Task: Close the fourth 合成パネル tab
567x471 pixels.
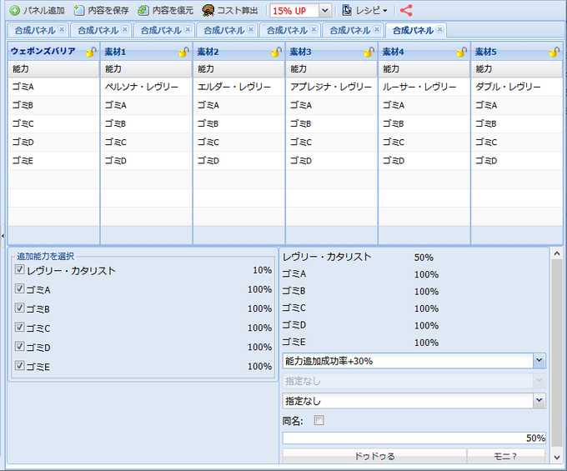Action: point(251,29)
